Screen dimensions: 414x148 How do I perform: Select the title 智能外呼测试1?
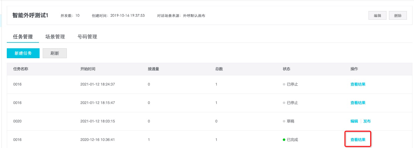tap(30, 15)
